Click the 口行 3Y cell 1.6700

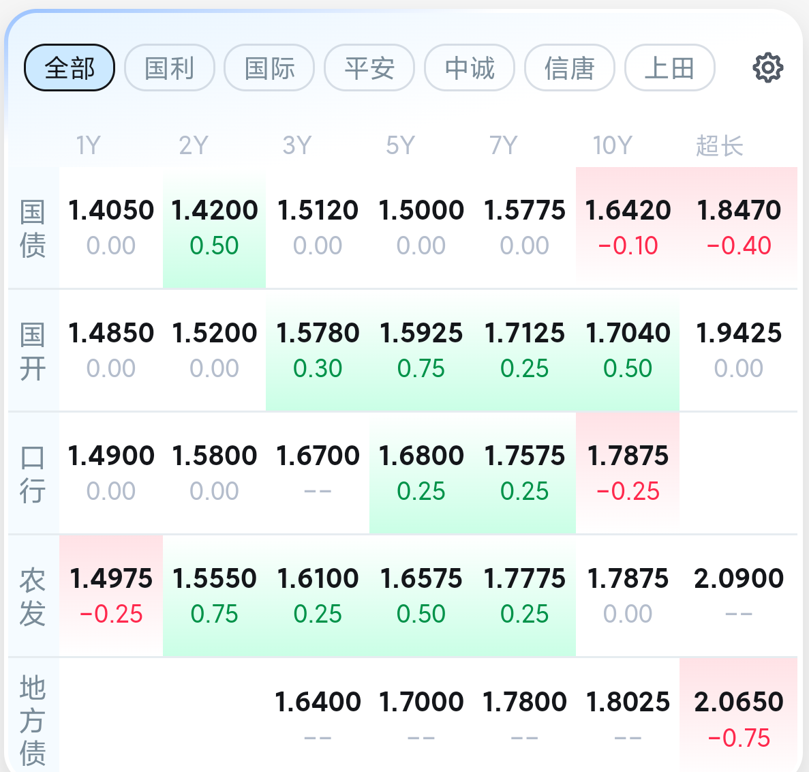pos(318,473)
